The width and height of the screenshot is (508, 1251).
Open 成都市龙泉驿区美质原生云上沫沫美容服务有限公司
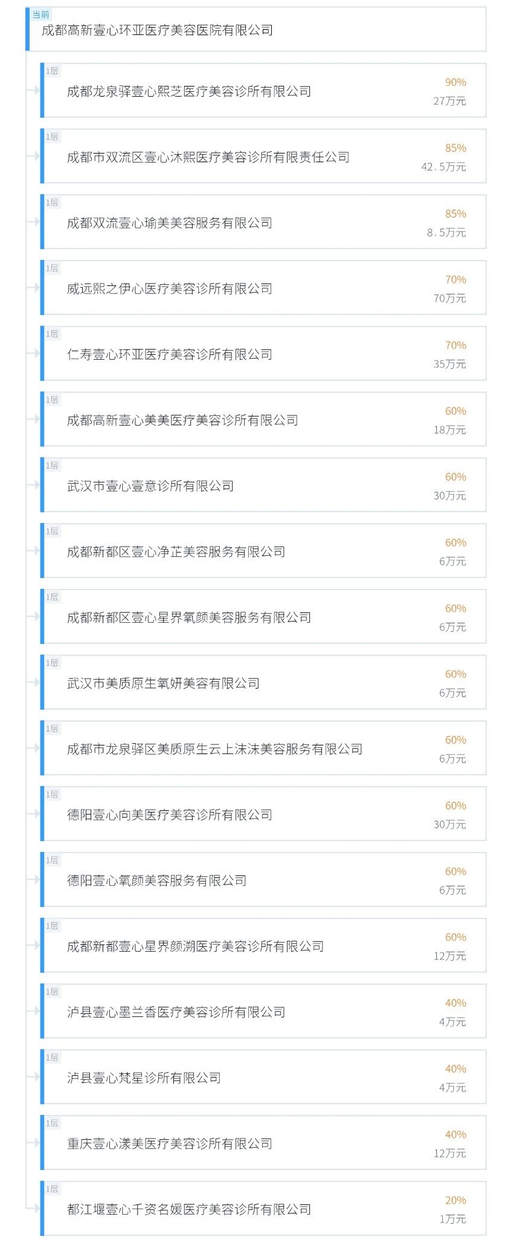(x=214, y=750)
